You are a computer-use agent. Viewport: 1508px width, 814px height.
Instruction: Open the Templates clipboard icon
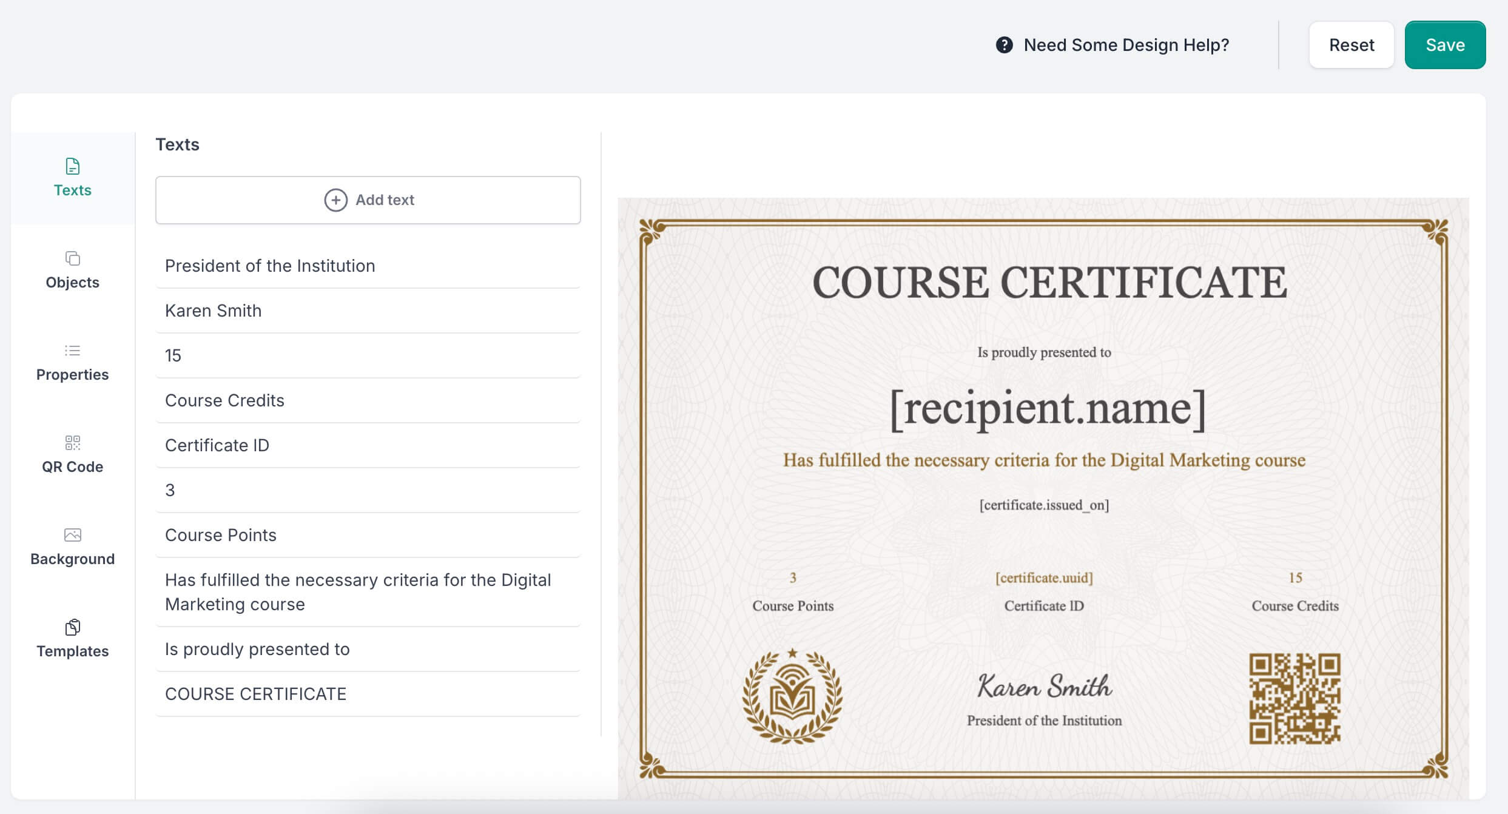pos(72,627)
